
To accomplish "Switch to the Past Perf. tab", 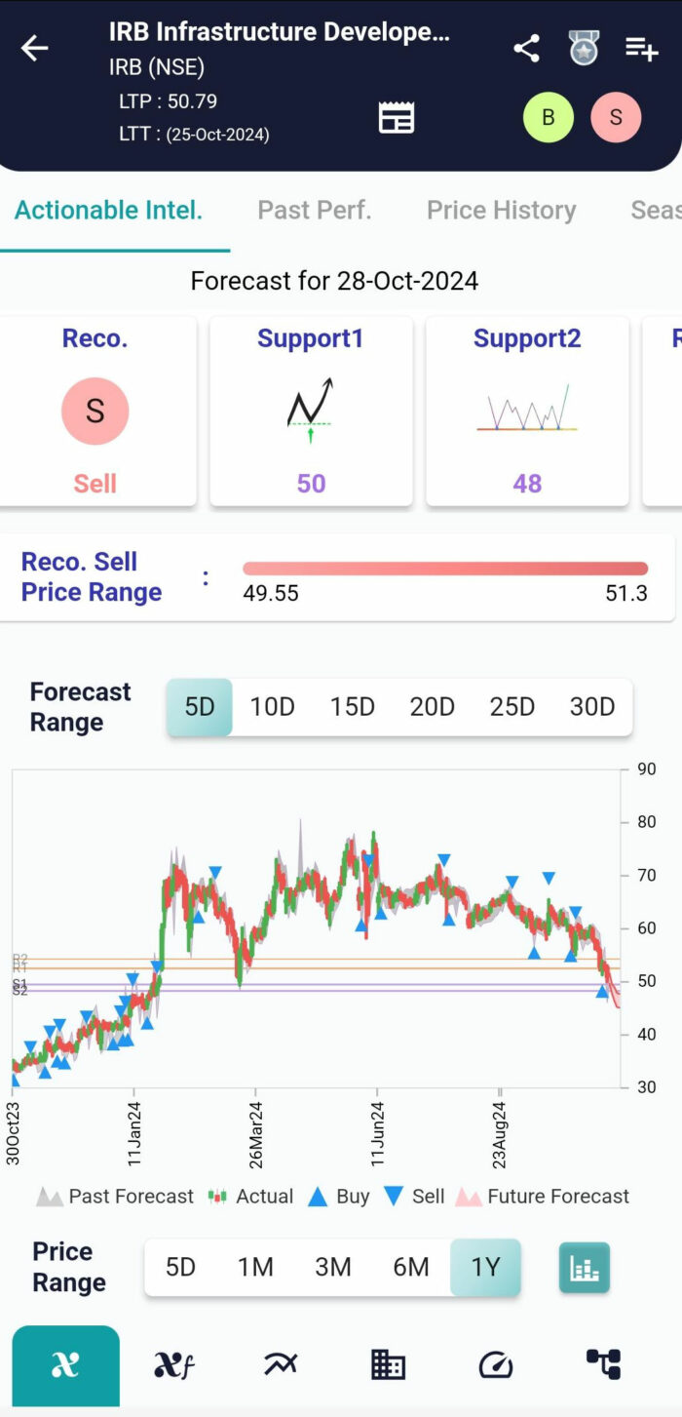I will 314,210.
